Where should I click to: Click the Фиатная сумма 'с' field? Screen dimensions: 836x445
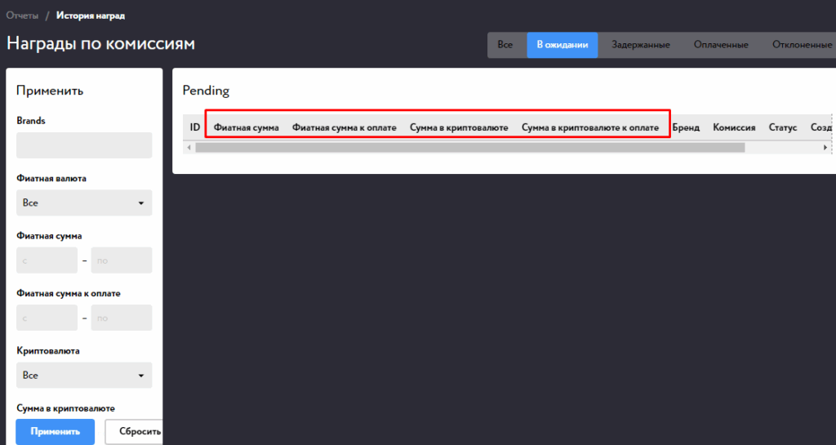click(47, 260)
